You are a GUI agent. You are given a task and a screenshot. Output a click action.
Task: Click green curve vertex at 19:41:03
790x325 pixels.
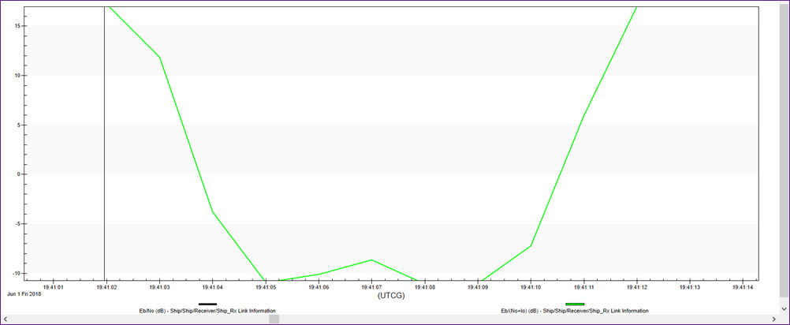pos(160,58)
